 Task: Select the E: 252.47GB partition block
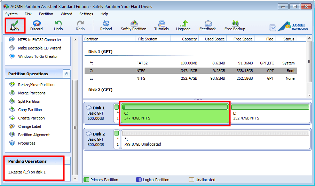270,114
